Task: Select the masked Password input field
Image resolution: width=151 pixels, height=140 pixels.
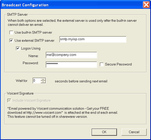Action: click(x=71, y=64)
